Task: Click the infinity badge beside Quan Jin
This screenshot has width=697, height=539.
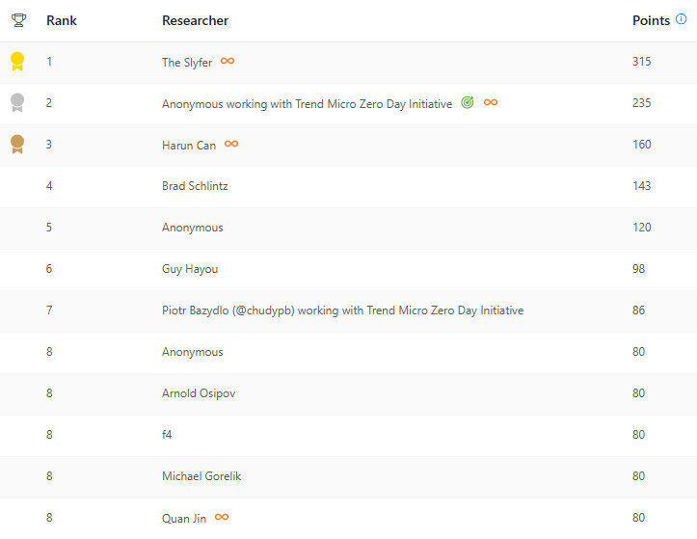Action: (x=222, y=518)
